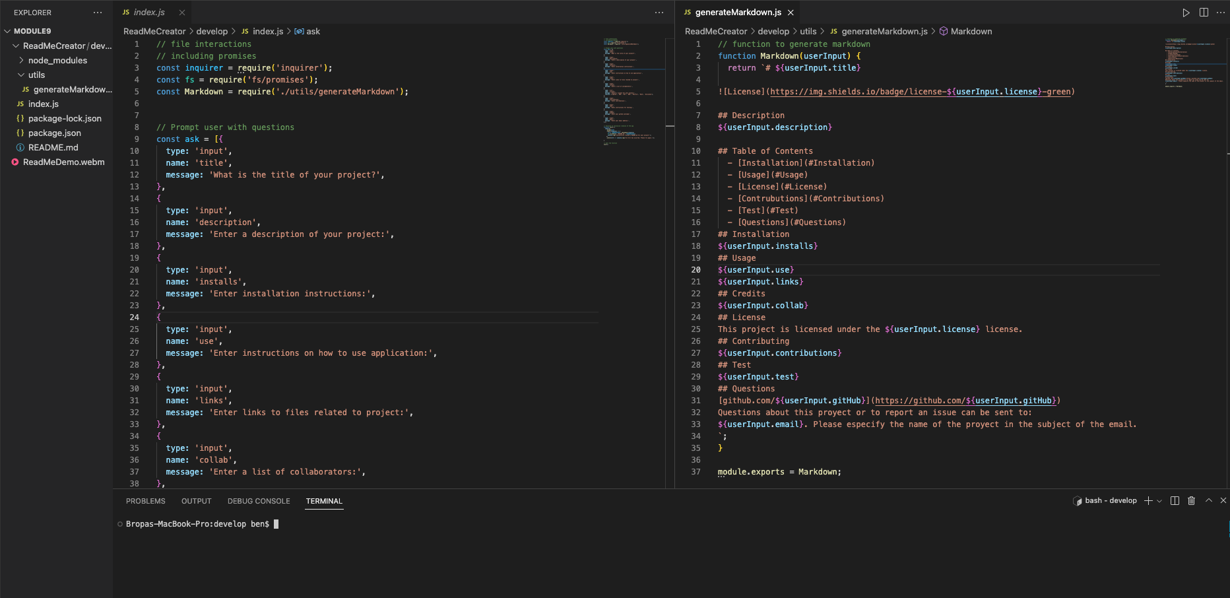Open left editor group more actions
1230x598 pixels.
tap(659, 13)
